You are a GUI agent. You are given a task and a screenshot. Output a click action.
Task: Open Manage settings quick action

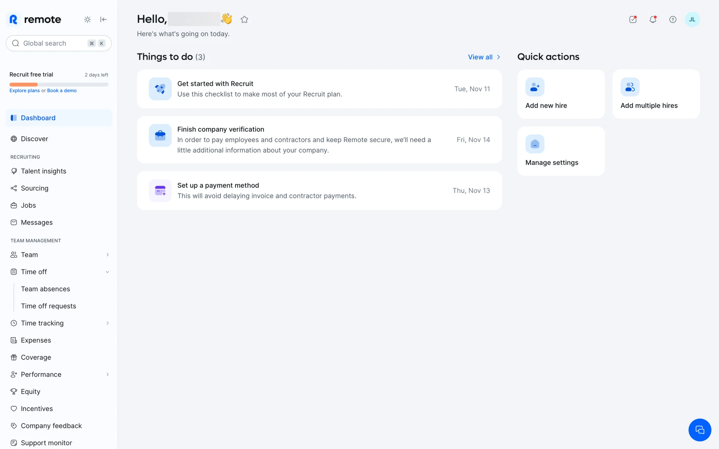point(561,151)
